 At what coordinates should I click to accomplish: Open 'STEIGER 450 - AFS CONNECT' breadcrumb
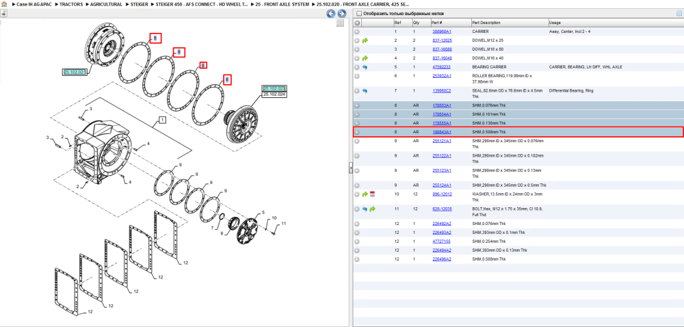click(x=202, y=4)
